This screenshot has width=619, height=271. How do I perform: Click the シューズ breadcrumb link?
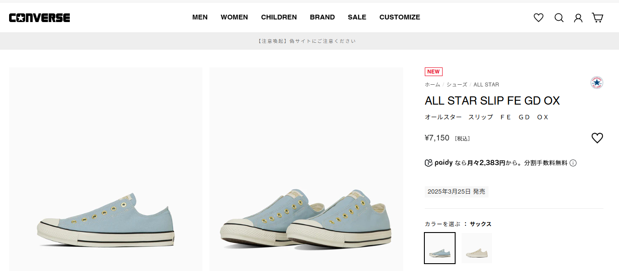click(x=457, y=85)
